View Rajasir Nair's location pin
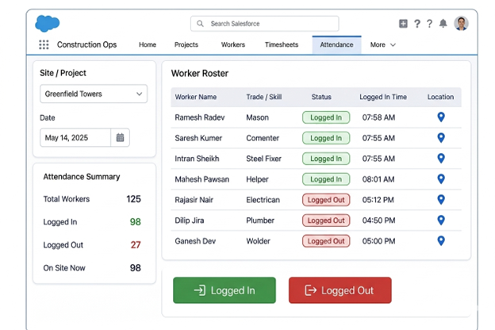 (x=441, y=200)
